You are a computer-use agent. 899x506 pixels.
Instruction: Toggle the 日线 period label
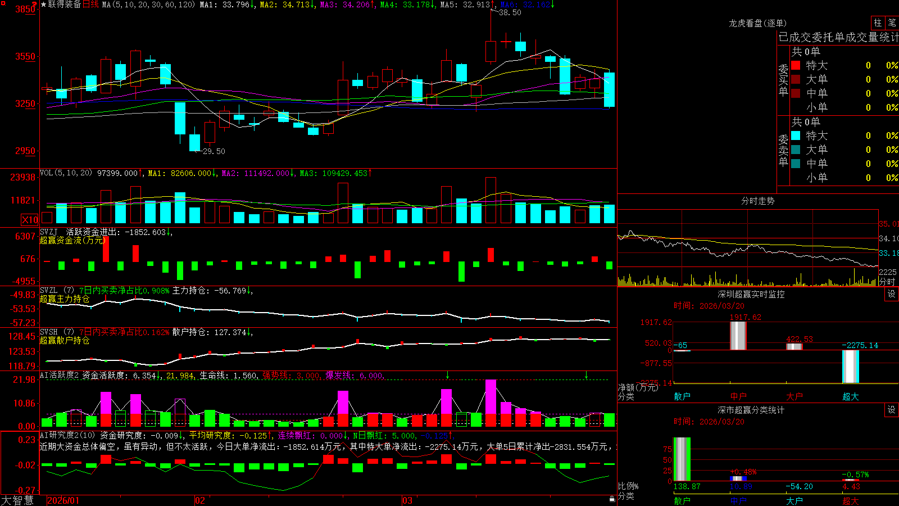(x=90, y=4)
